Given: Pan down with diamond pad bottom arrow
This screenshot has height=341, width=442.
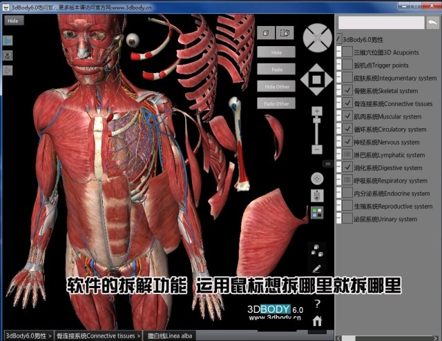Looking at the screenshot, I should click(316, 91).
